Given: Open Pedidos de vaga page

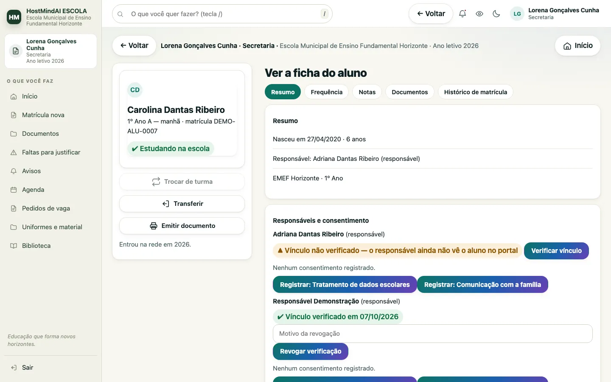Looking at the screenshot, I should pos(51,208).
